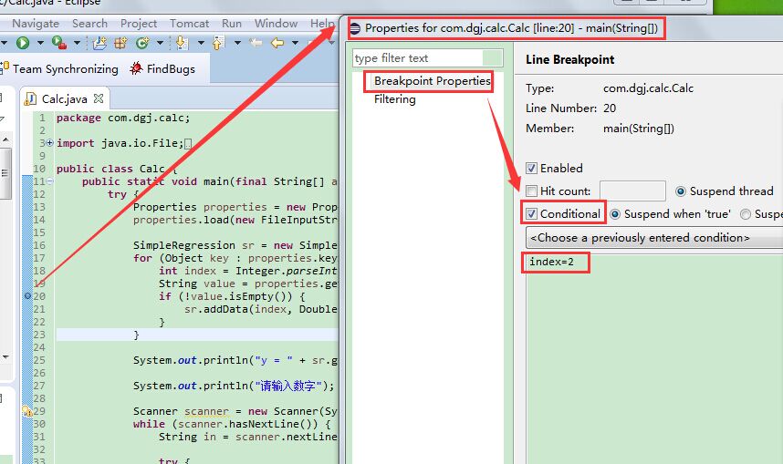Click the Member value main(String[])
This screenshot has height=464, width=783.
coord(639,129)
